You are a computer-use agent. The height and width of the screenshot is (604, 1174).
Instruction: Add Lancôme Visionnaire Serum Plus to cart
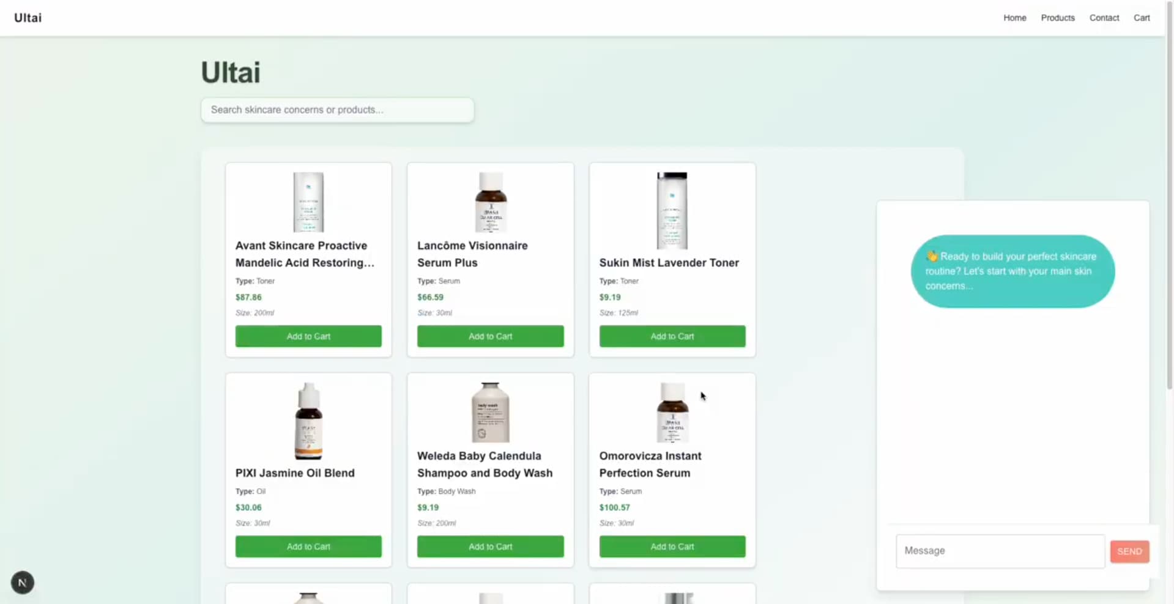[491, 336]
